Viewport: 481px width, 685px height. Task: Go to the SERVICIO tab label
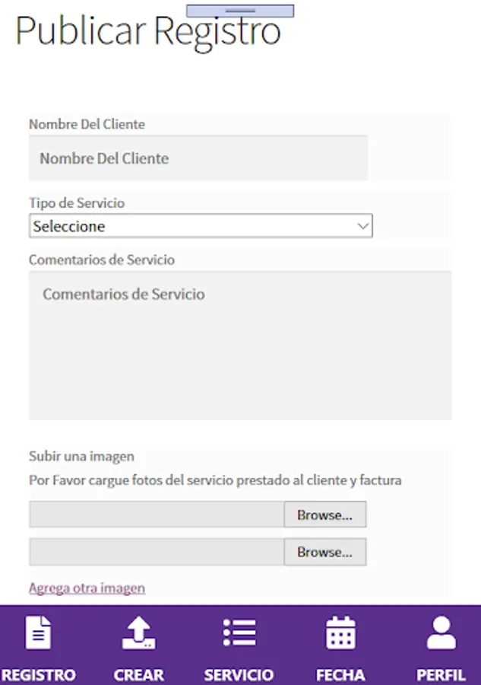239,675
